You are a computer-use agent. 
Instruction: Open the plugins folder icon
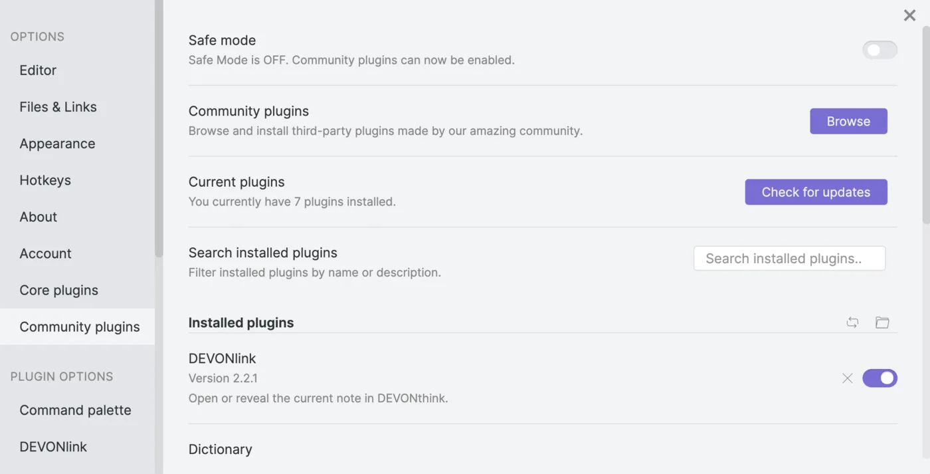click(882, 322)
